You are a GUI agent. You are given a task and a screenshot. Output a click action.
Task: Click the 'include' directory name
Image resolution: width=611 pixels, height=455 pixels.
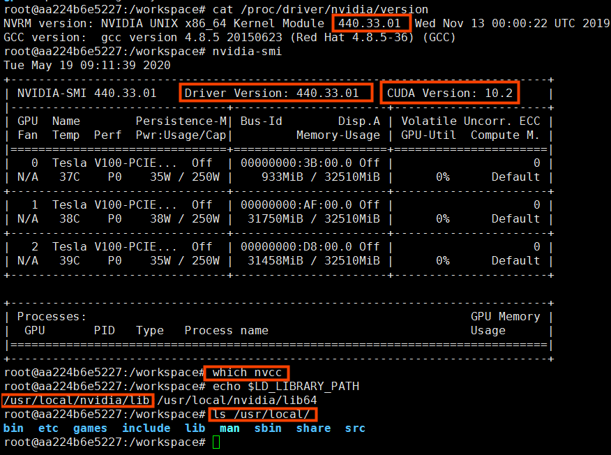146,428
